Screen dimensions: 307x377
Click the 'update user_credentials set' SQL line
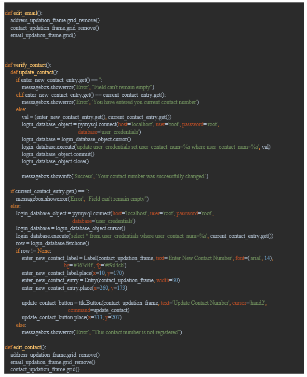click(146, 147)
